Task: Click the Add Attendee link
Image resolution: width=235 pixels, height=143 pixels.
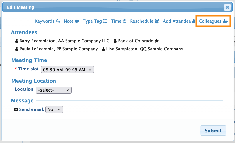Action: (x=177, y=21)
